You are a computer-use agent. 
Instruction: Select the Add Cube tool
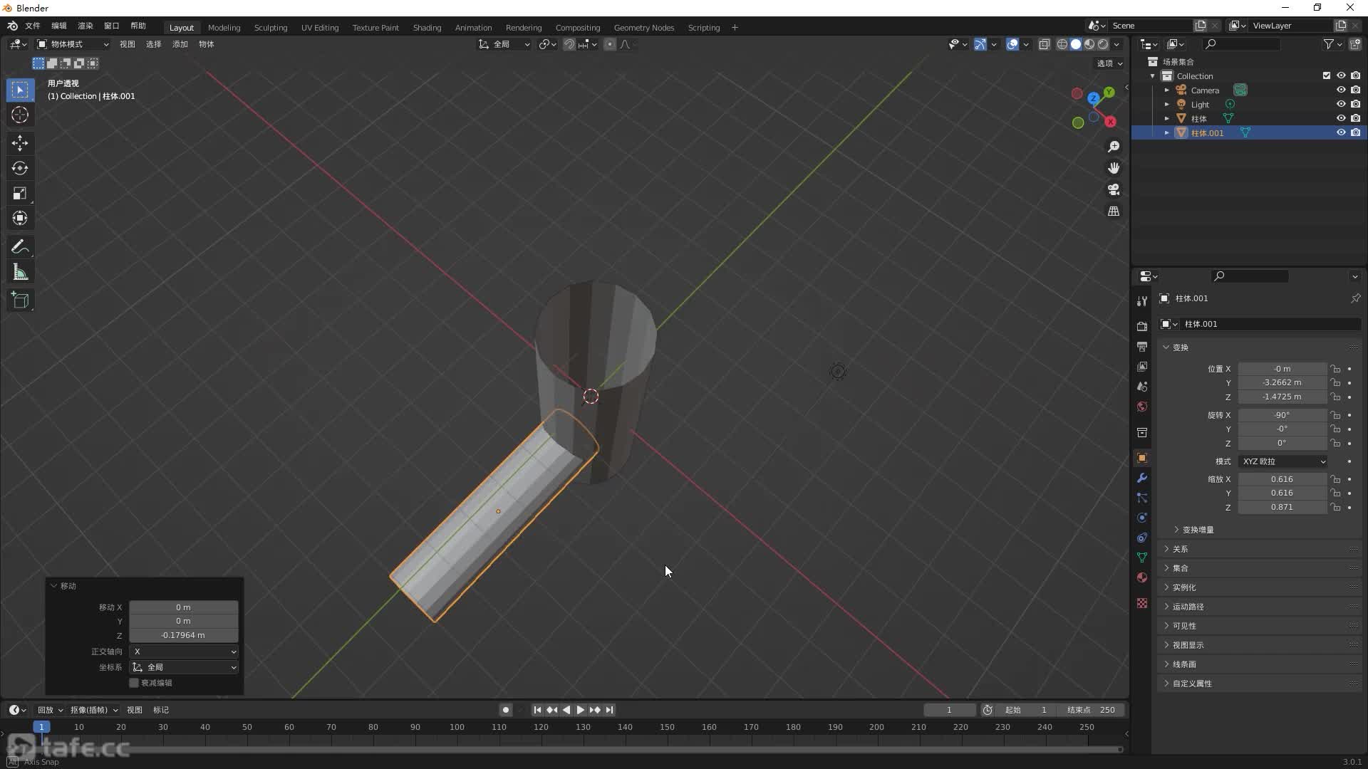20,300
